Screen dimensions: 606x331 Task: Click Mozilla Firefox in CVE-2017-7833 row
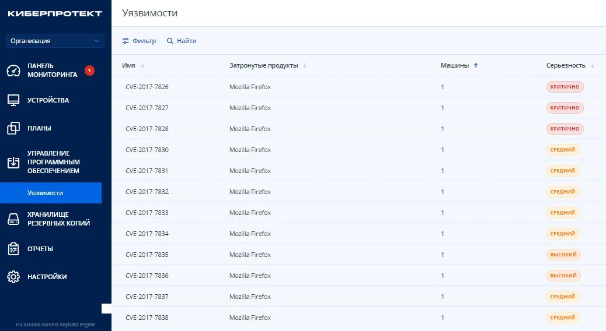click(250, 213)
